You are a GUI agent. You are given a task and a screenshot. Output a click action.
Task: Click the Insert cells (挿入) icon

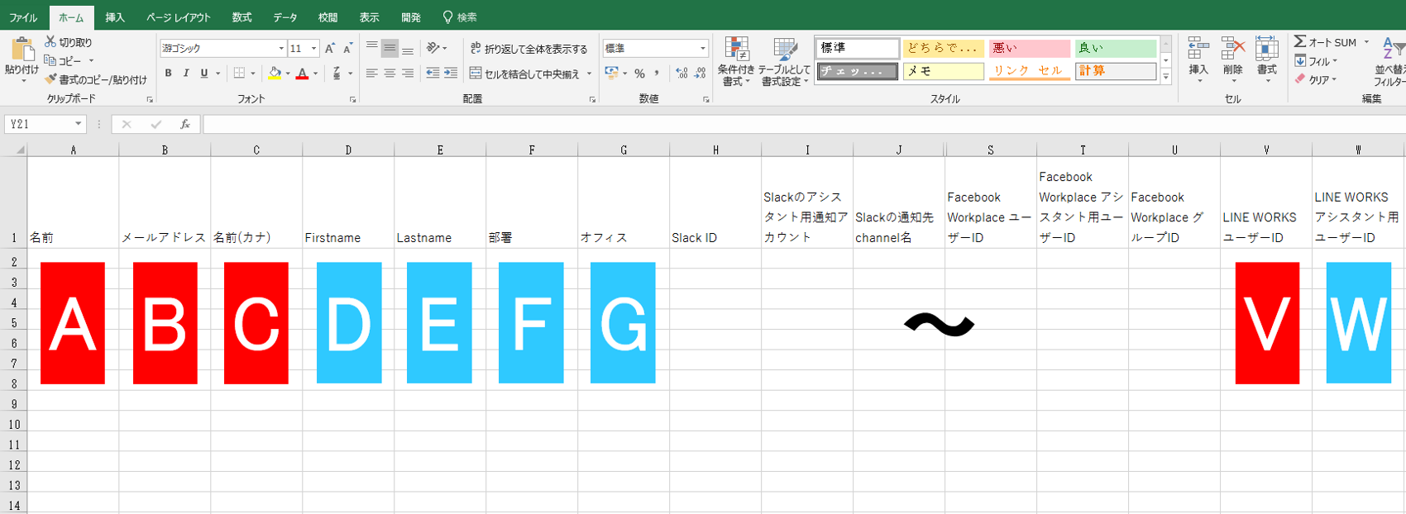(1198, 50)
